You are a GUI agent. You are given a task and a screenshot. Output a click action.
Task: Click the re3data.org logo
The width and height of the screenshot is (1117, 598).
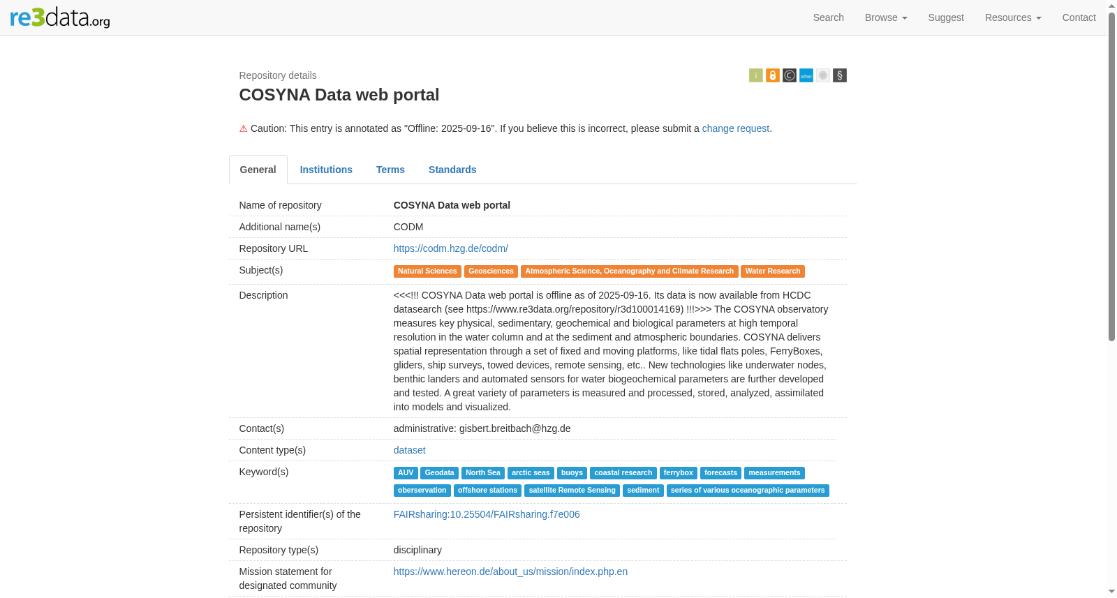(x=60, y=17)
